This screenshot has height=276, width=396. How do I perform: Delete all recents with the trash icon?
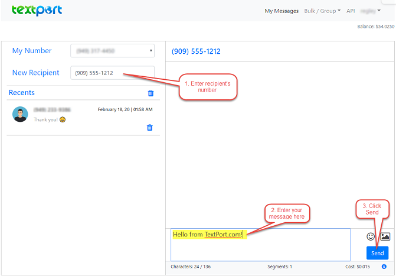coord(150,93)
